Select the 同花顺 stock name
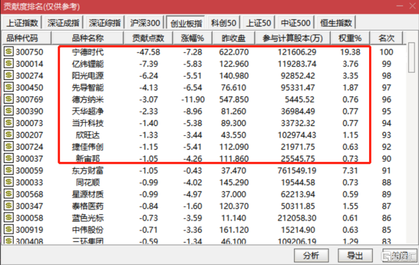Viewport: 419px width, 265px height. click(x=88, y=182)
